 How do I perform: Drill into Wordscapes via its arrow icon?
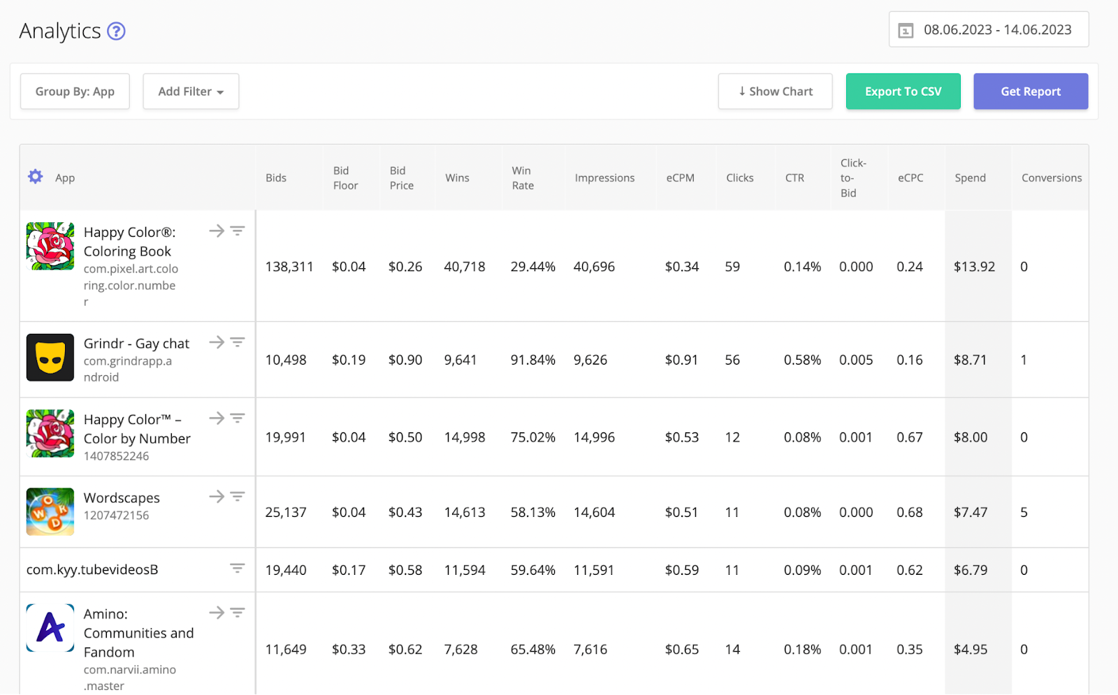217,496
